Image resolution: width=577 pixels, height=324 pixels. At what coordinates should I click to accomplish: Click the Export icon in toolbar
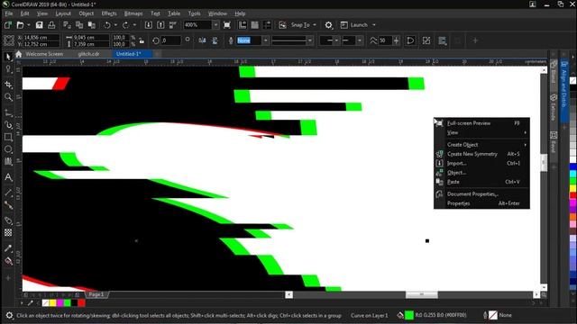coord(160,25)
